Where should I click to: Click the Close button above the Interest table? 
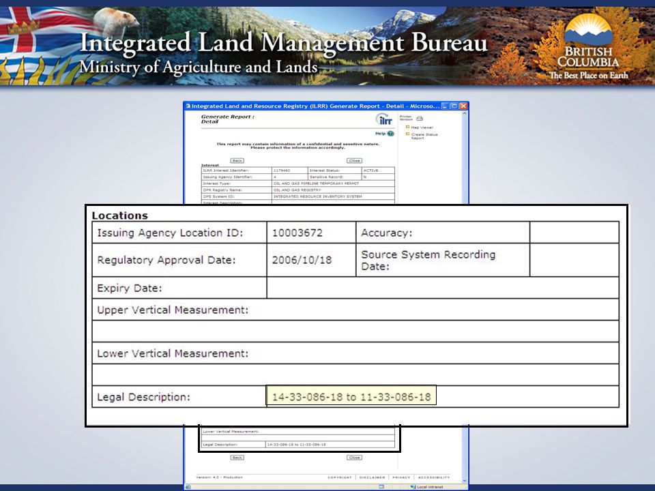(x=354, y=161)
